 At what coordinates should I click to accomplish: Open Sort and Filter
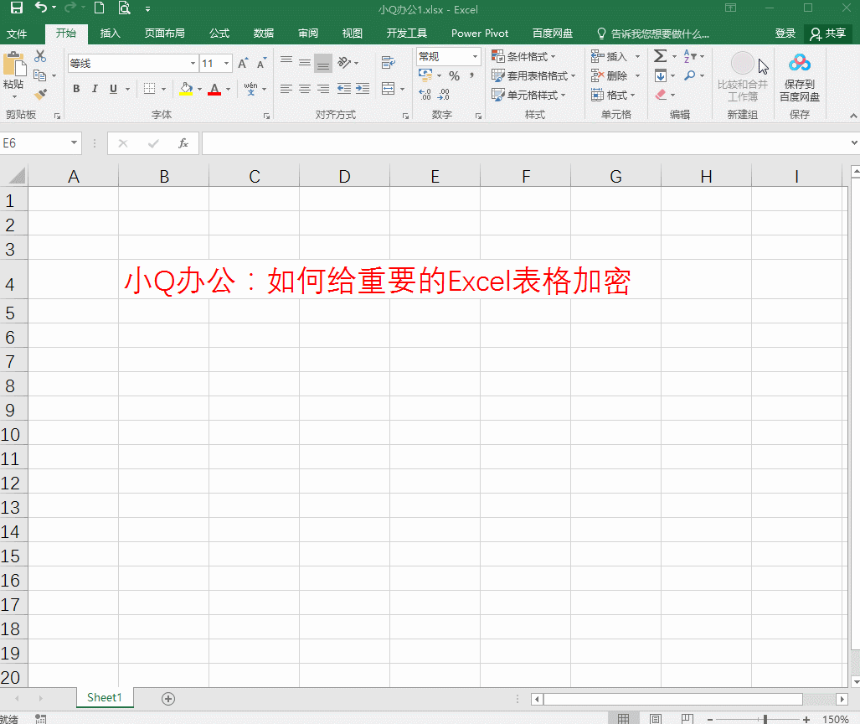click(x=689, y=56)
